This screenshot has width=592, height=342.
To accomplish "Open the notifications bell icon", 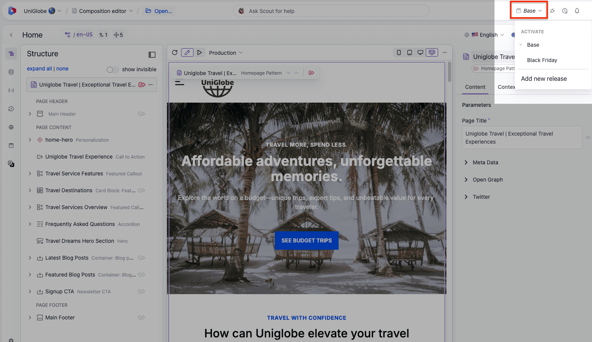I will [577, 11].
